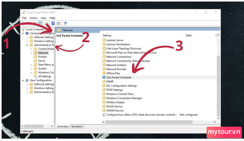Click the Network Provider folder icon
This screenshot has height=141, width=244.
[104, 69]
